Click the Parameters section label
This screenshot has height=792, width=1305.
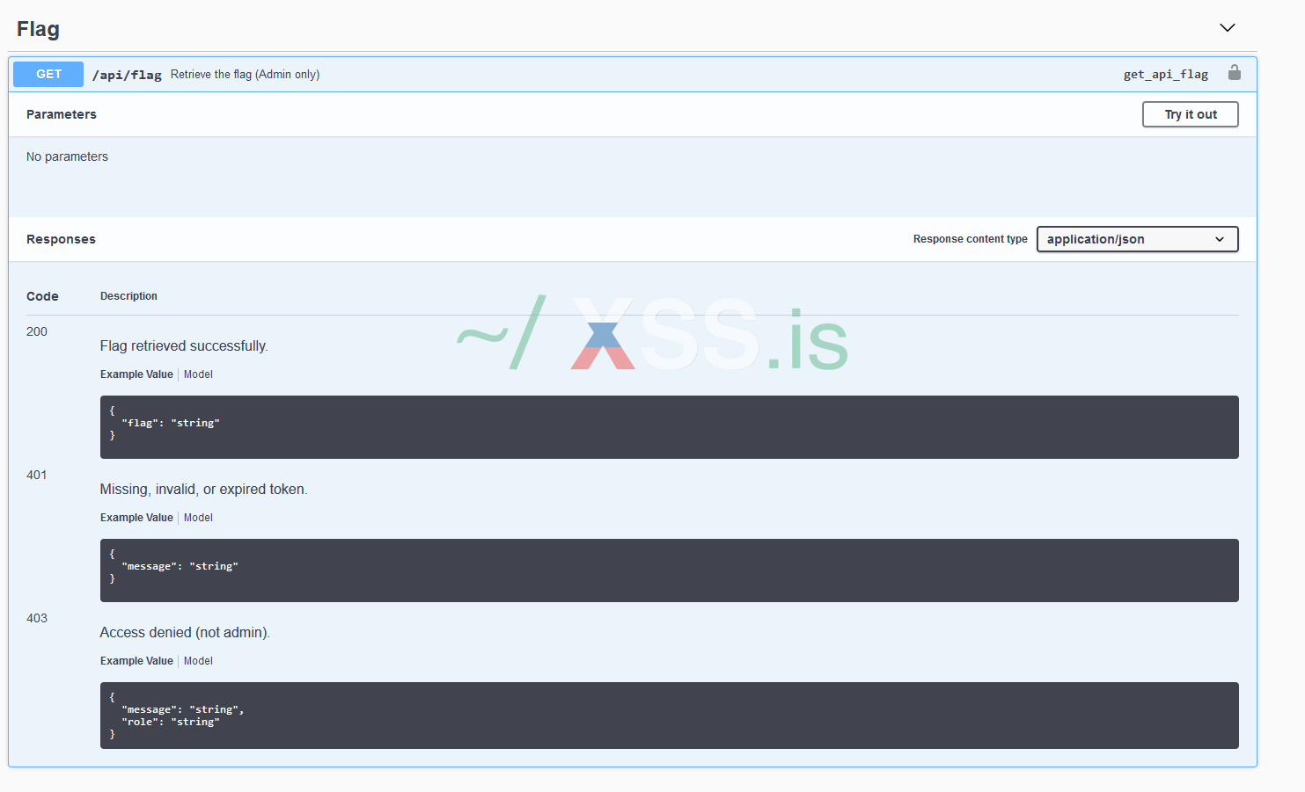pyautogui.click(x=62, y=114)
